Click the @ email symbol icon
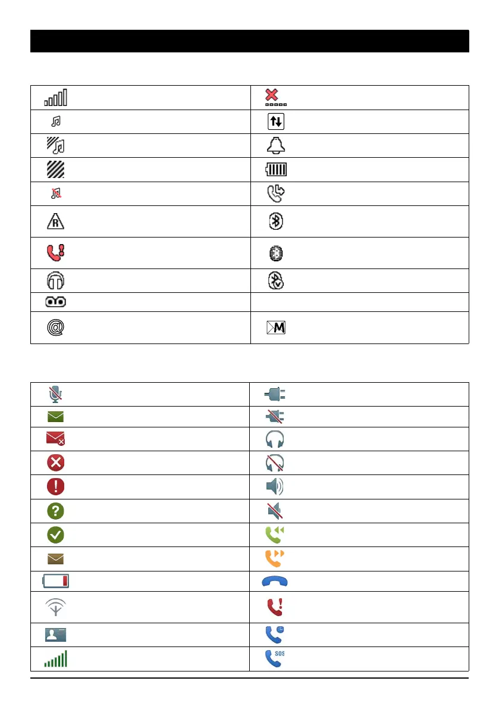This screenshot has height=709, width=499. pos(55,327)
